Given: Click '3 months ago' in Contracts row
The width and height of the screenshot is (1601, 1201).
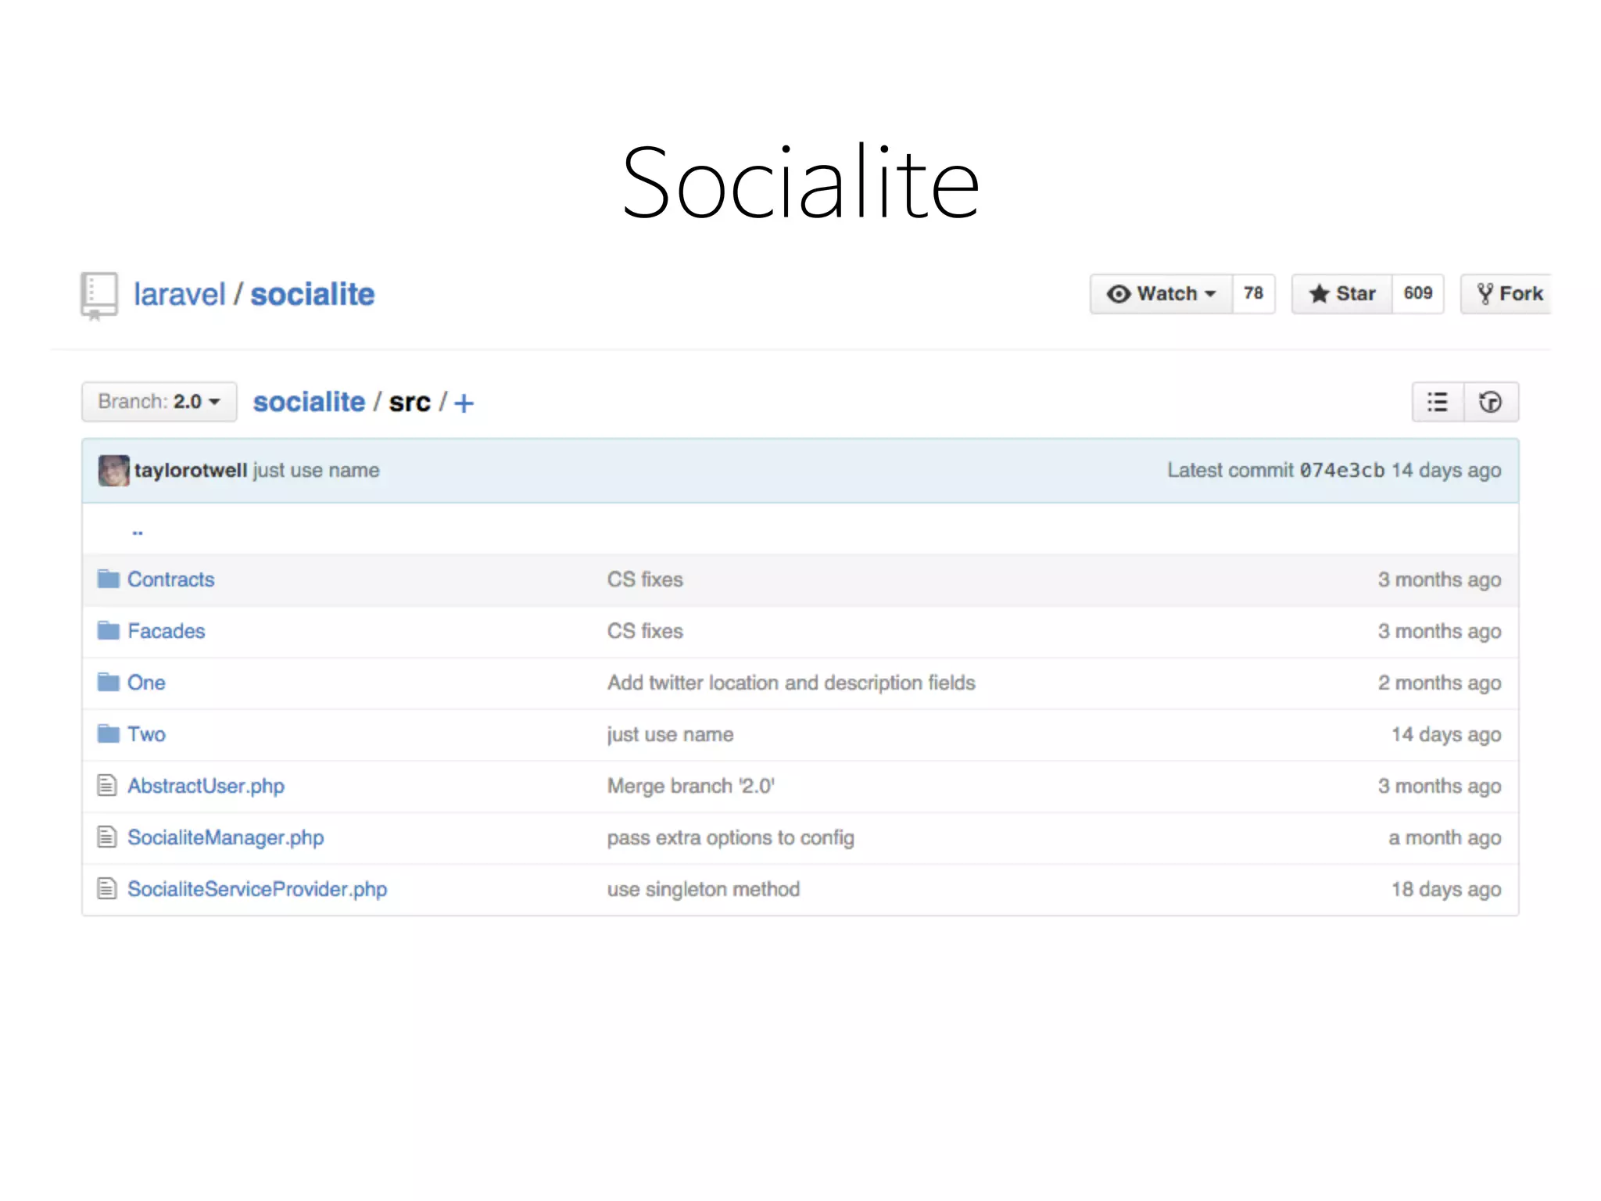Looking at the screenshot, I should pos(1439,579).
